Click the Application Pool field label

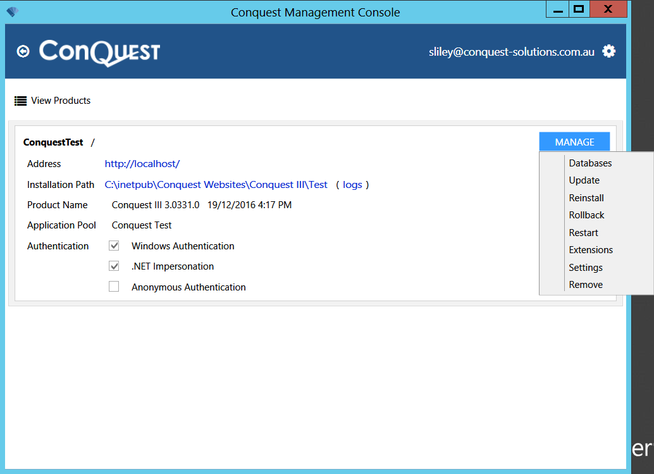(x=61, y=225)
